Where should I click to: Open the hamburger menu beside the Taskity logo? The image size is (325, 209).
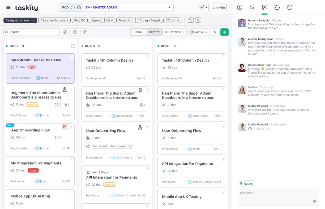coord(8,7)
